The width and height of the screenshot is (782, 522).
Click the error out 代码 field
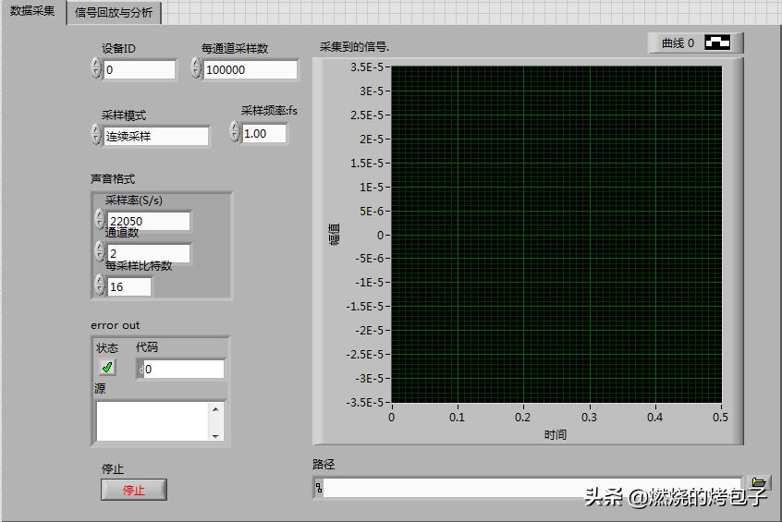pos(184,370)
